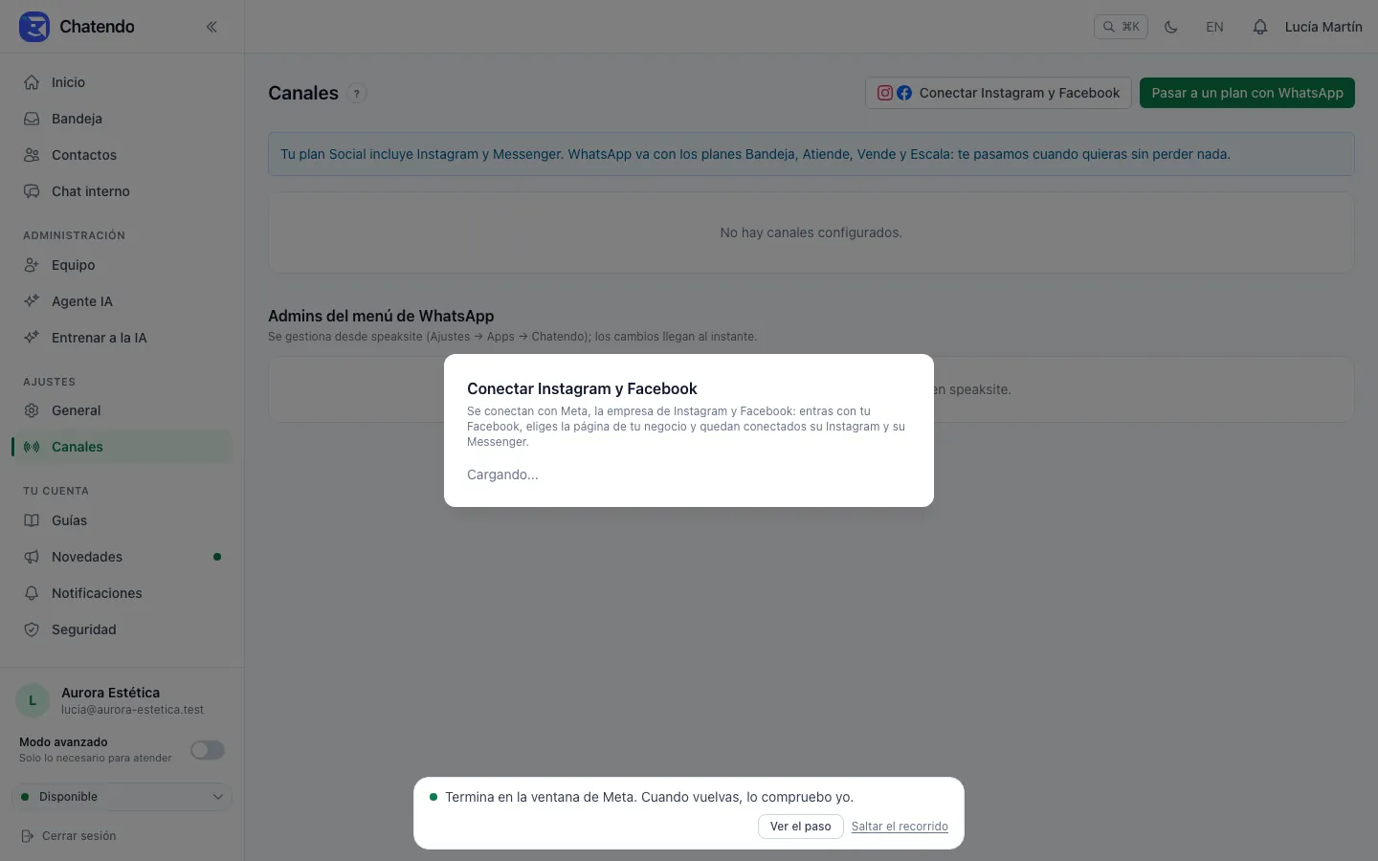
Task: Click the No hay canales configurados message
Action: (811, 232)
